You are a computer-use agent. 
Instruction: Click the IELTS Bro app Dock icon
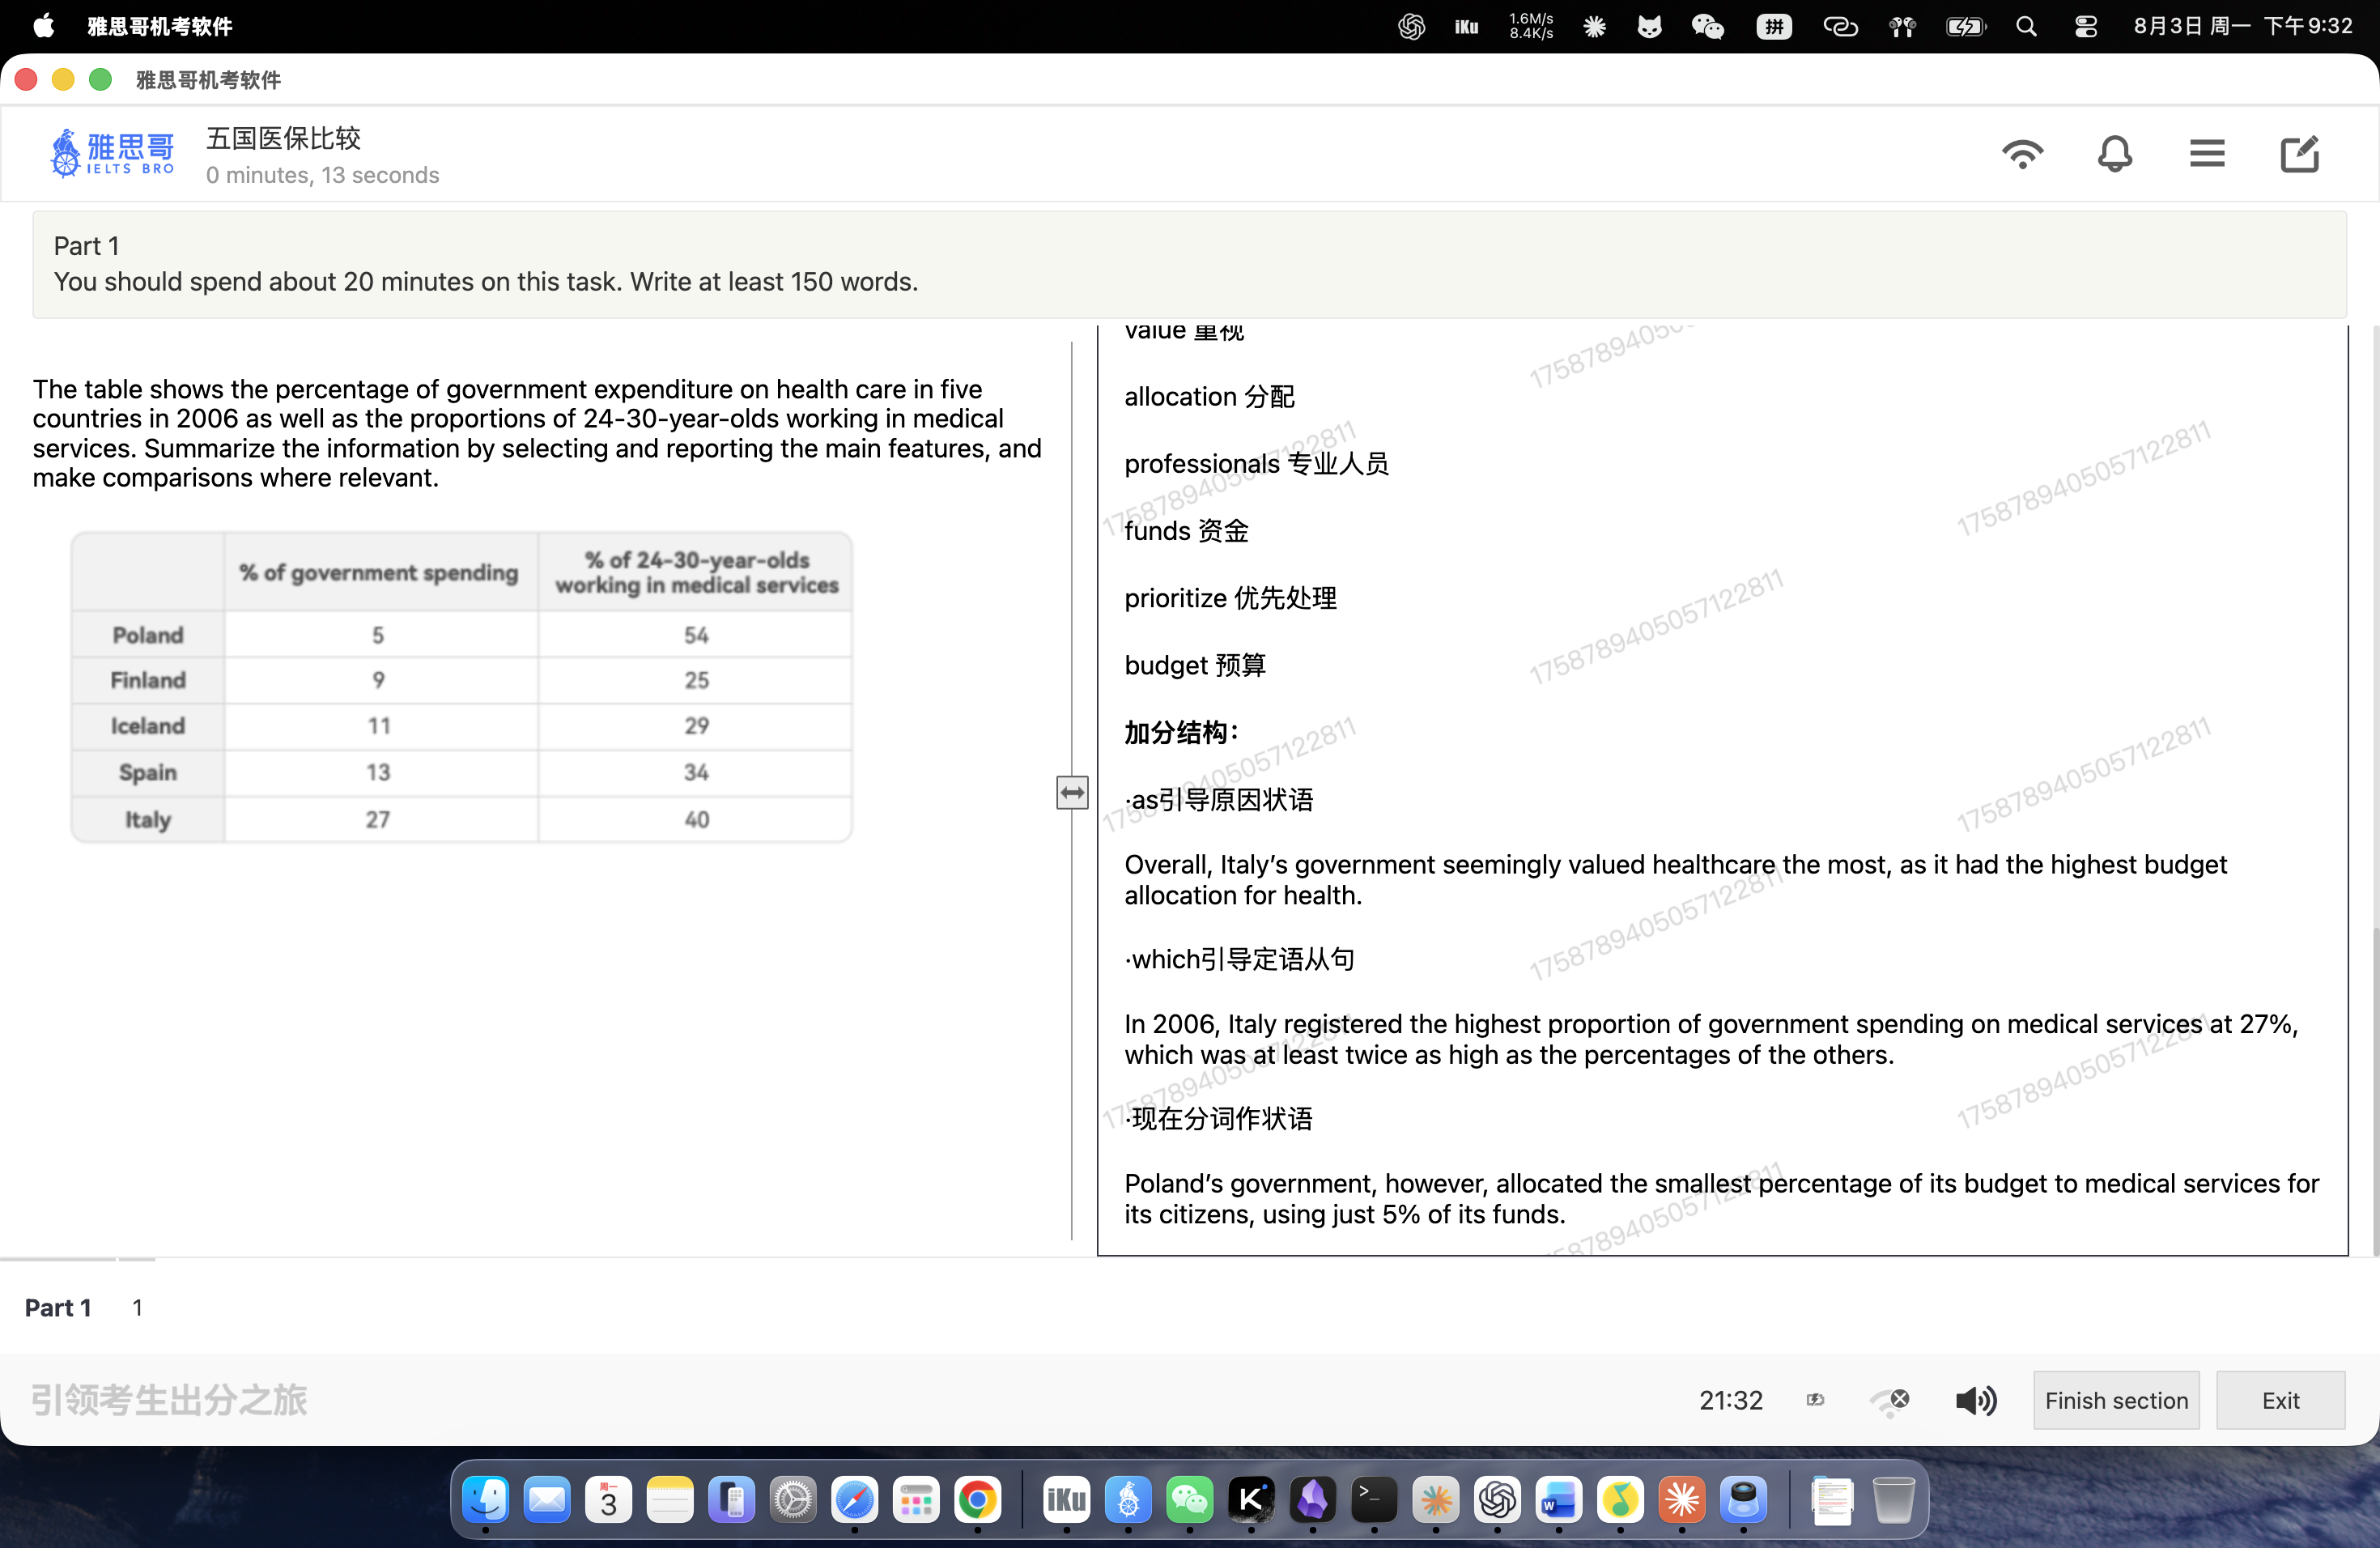[1128, 1499]
